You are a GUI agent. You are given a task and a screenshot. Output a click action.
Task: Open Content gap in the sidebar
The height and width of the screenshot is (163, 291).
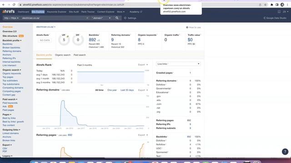point(9,95)
